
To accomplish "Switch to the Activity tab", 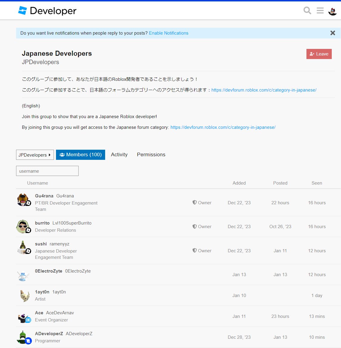I will pos(119,154).
